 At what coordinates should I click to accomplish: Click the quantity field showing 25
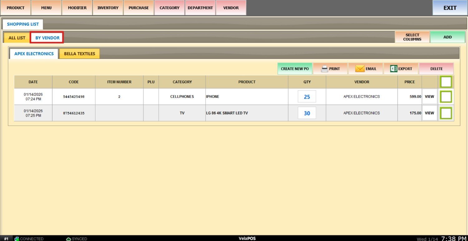[x=307, y=97]
